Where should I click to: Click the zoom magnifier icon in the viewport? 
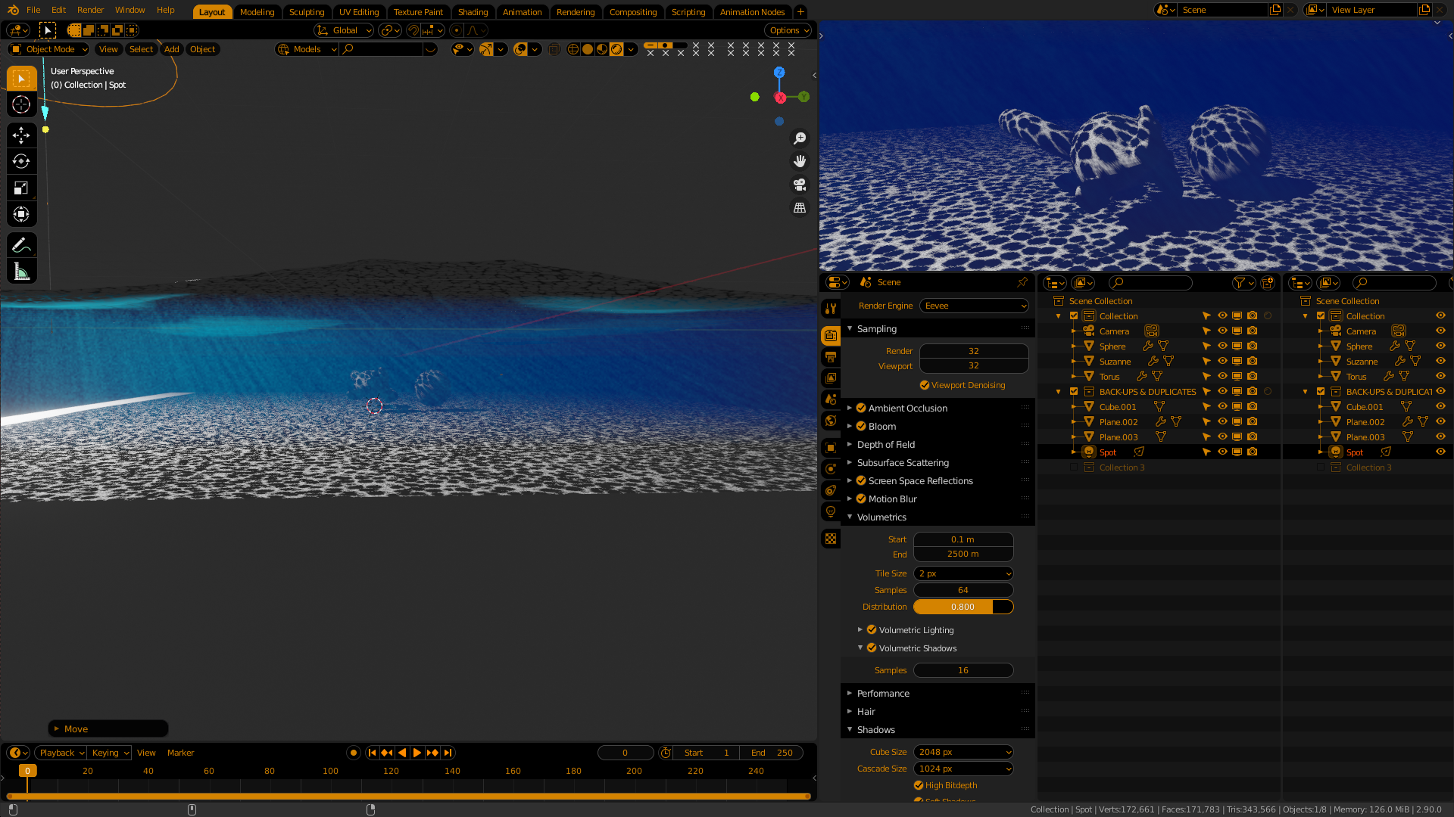point(800,138)
